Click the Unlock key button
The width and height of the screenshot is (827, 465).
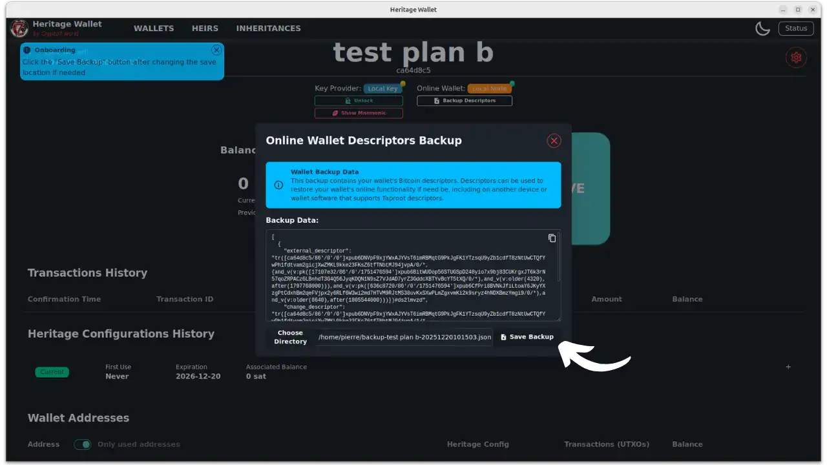[x=359, y=101]
